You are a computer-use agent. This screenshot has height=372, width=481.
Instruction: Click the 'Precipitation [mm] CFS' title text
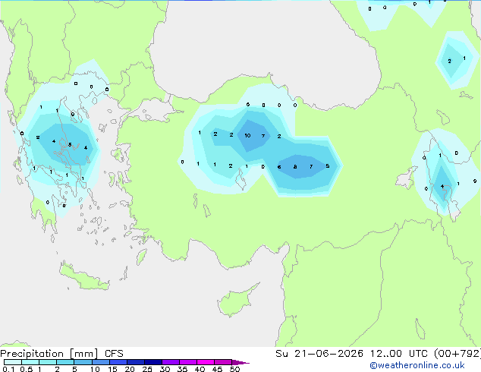click(x=61, y=354)
